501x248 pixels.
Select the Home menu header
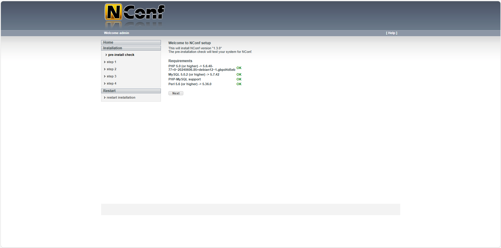(x=131, y=42)
